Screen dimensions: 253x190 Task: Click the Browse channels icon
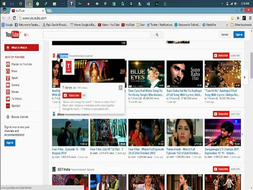pos(8,117)
